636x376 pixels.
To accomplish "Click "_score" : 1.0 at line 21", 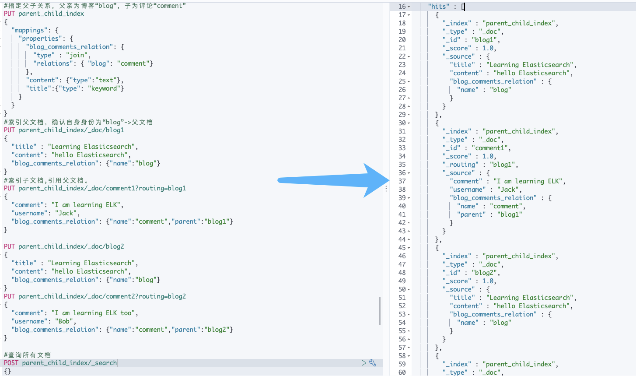I will (469, 48).
